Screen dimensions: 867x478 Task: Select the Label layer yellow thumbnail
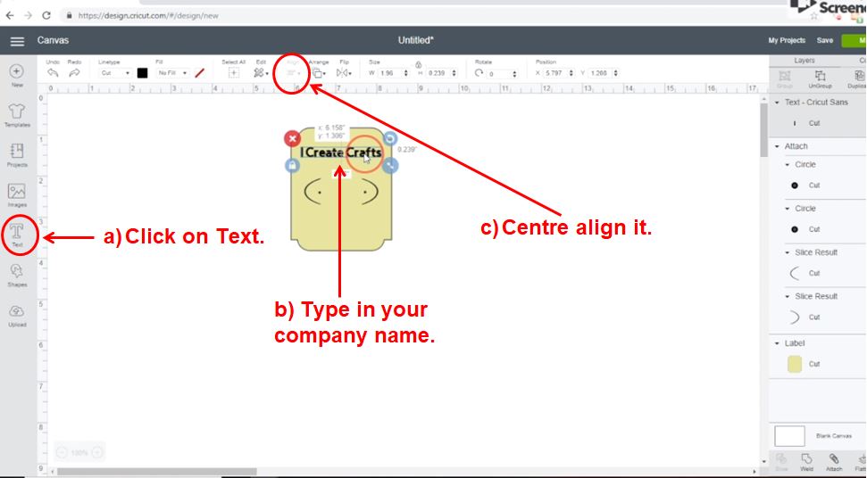795,364
